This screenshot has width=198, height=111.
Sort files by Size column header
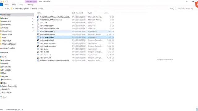106,13
